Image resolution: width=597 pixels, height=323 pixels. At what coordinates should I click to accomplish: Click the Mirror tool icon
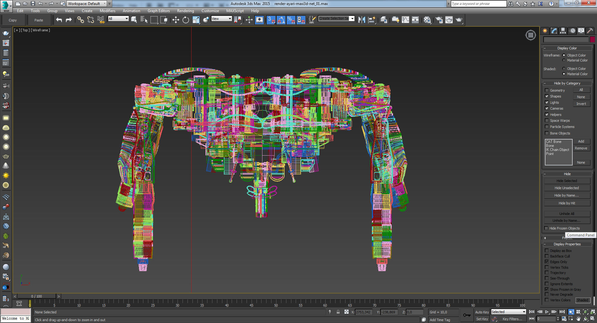click(x=362, y=20)
